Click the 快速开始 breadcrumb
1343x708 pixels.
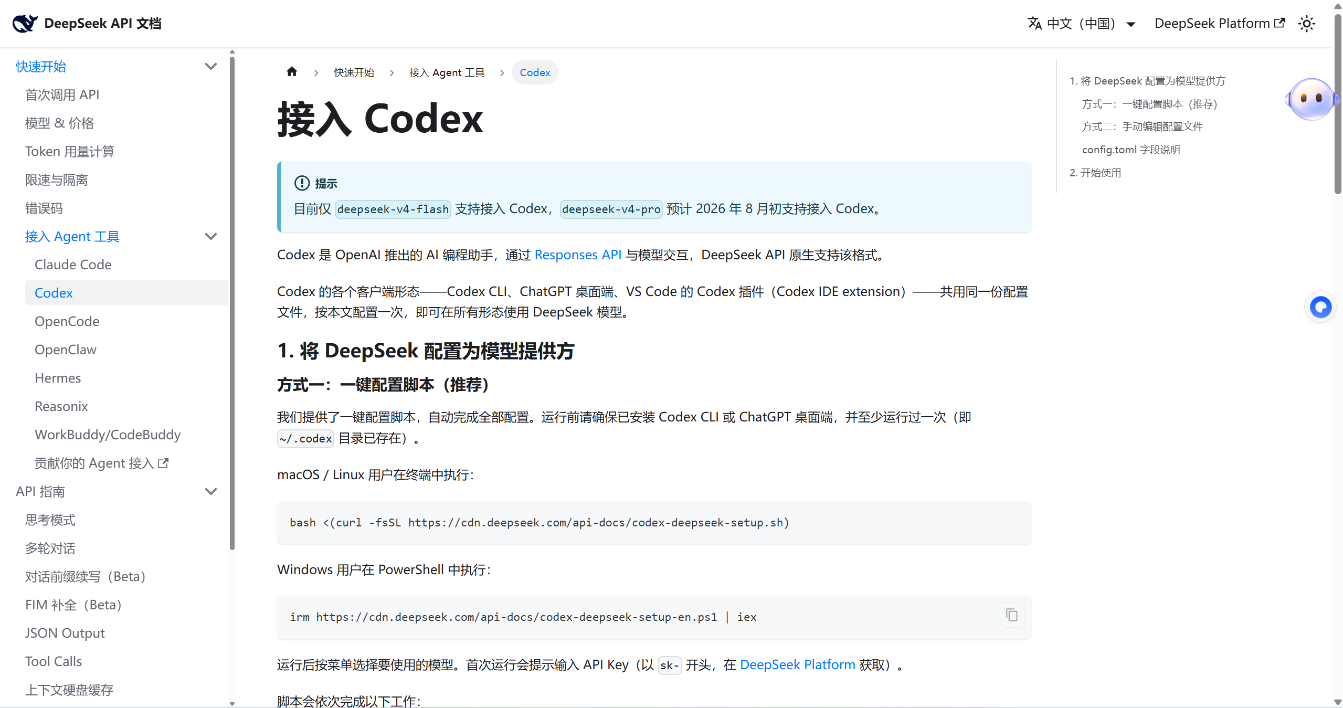(354, 72)
